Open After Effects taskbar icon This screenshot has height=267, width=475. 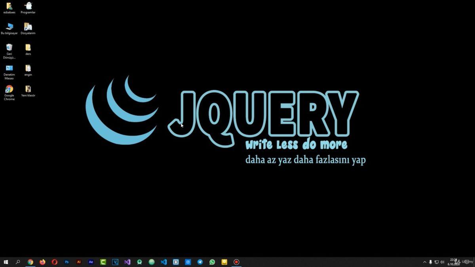(x=91, y=262)
